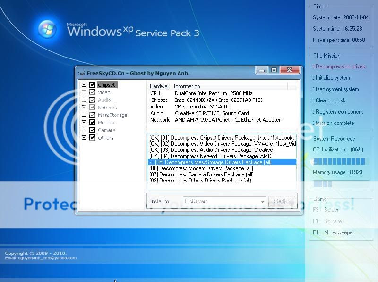Select log line 04 Decompress Network Drivers
The height and width of the screenshot is (282, 378).
222,156
